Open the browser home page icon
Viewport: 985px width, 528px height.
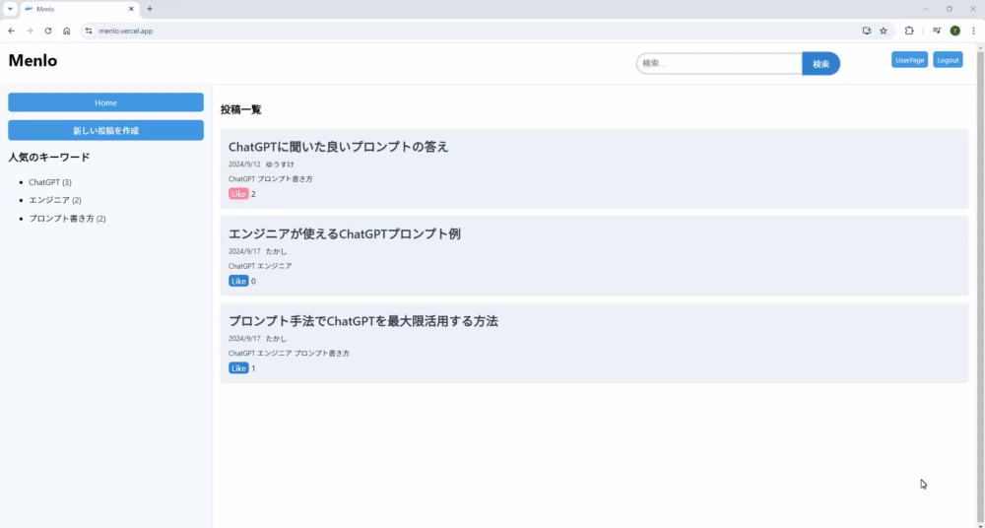point(67,31)
